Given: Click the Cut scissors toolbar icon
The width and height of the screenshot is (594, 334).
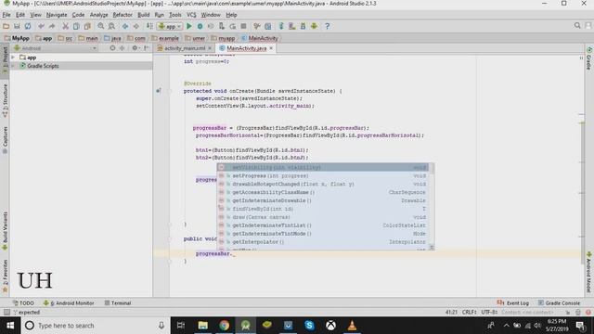Looking at the screenshot, I should tap(65, 26).
